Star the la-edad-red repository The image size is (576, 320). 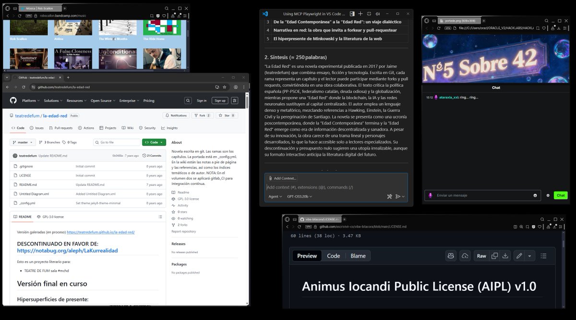227,115
